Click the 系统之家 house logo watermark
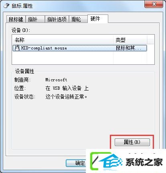 [107, 162]
